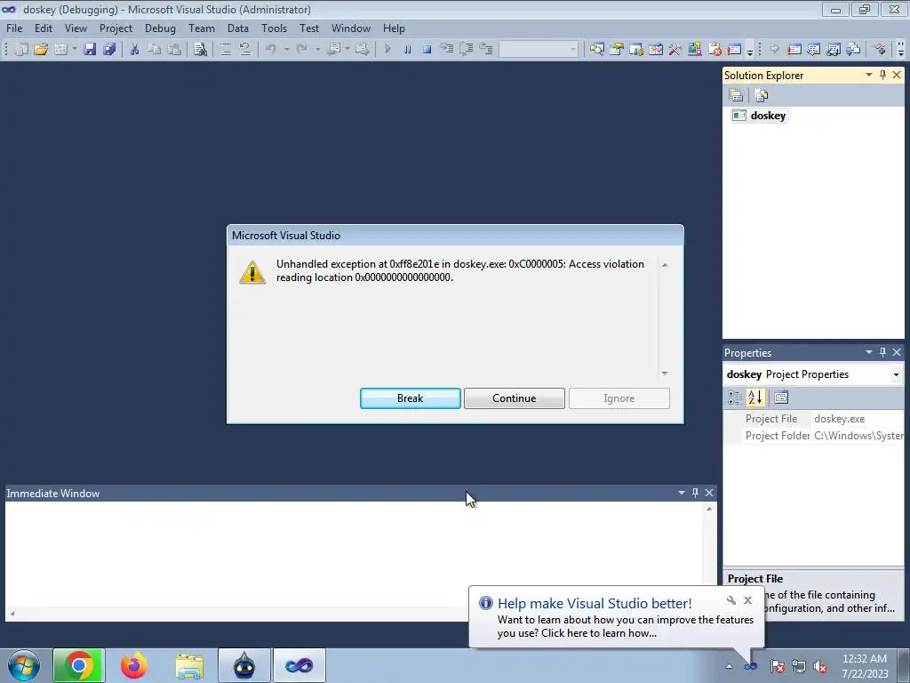
Task: Click the New Project toolbar icon
Action: [x=21, y=50]
